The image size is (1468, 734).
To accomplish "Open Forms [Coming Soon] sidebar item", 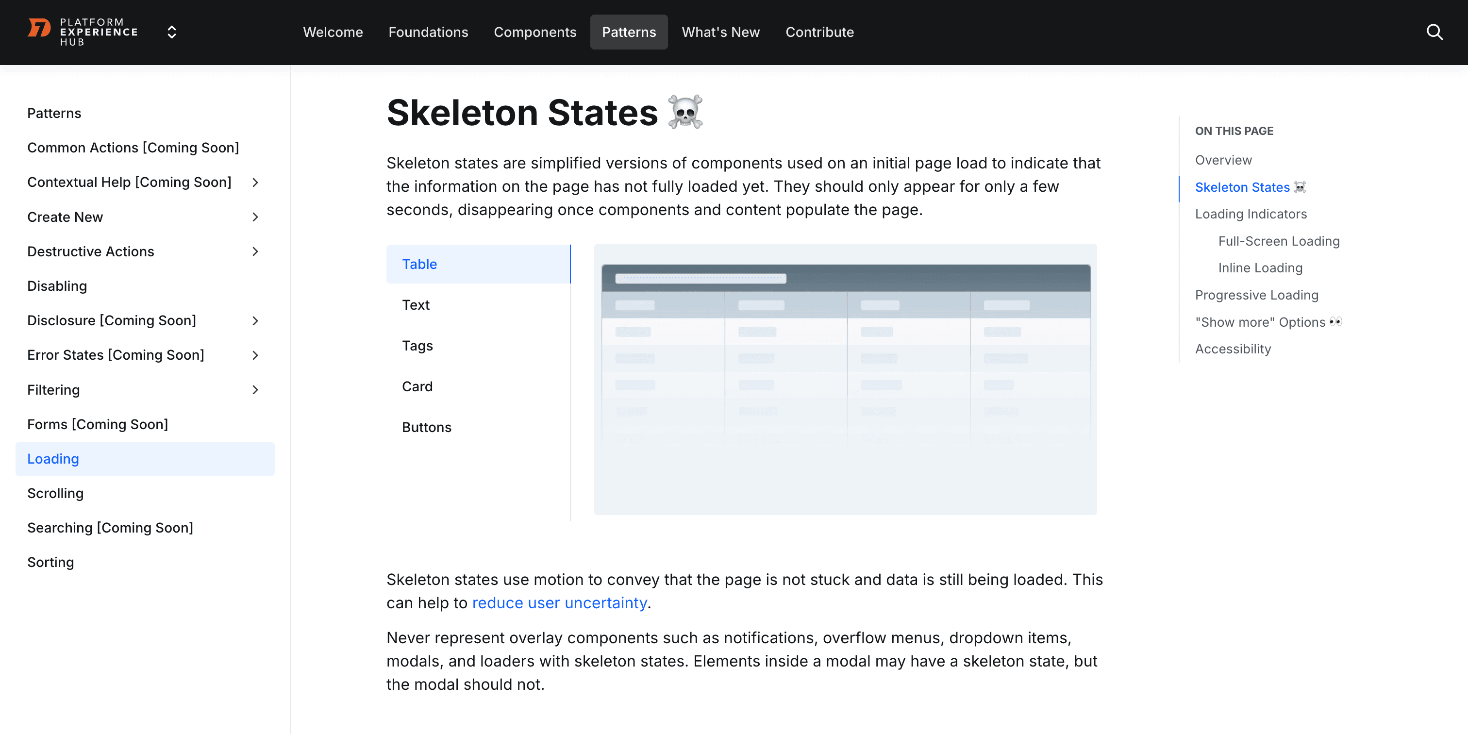I will 98,425.
